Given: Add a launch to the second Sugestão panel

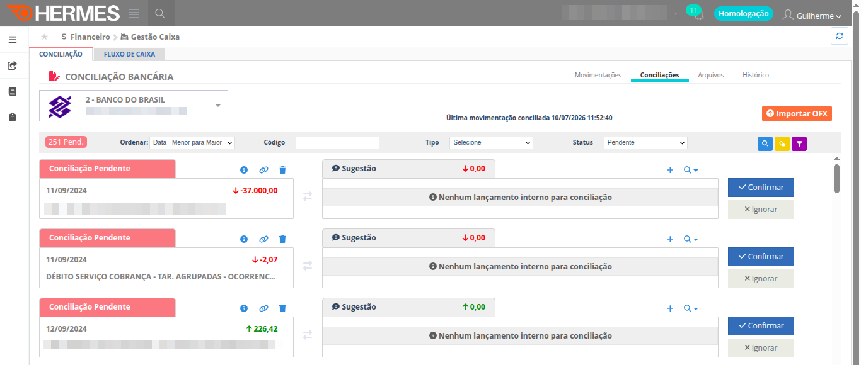Looking at the screenshot, I should pos(670,239).
